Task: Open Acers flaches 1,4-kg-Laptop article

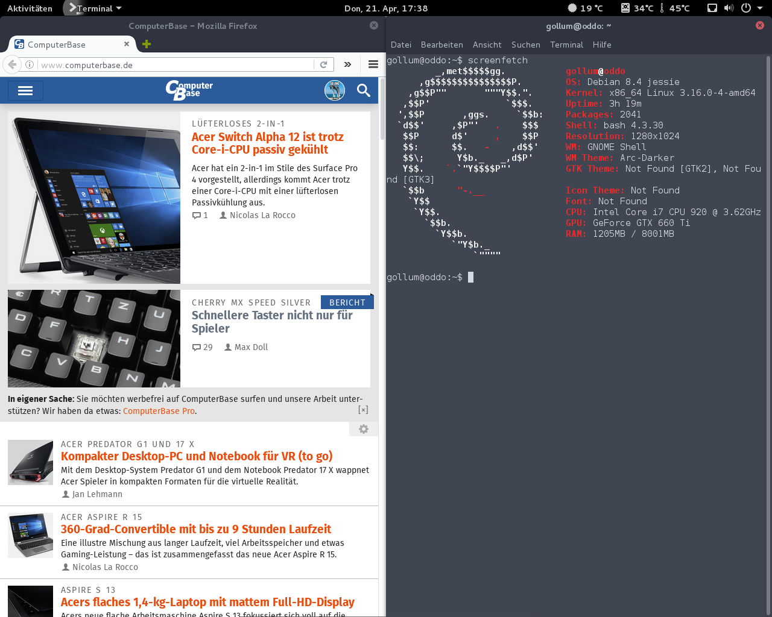Action: 207,602
